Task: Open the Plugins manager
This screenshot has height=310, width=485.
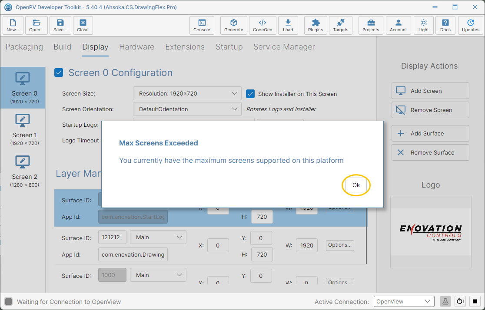Action: point(316,25)
